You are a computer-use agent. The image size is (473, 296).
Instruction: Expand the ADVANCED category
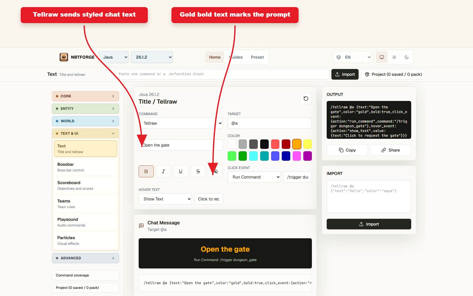(85, 258)
